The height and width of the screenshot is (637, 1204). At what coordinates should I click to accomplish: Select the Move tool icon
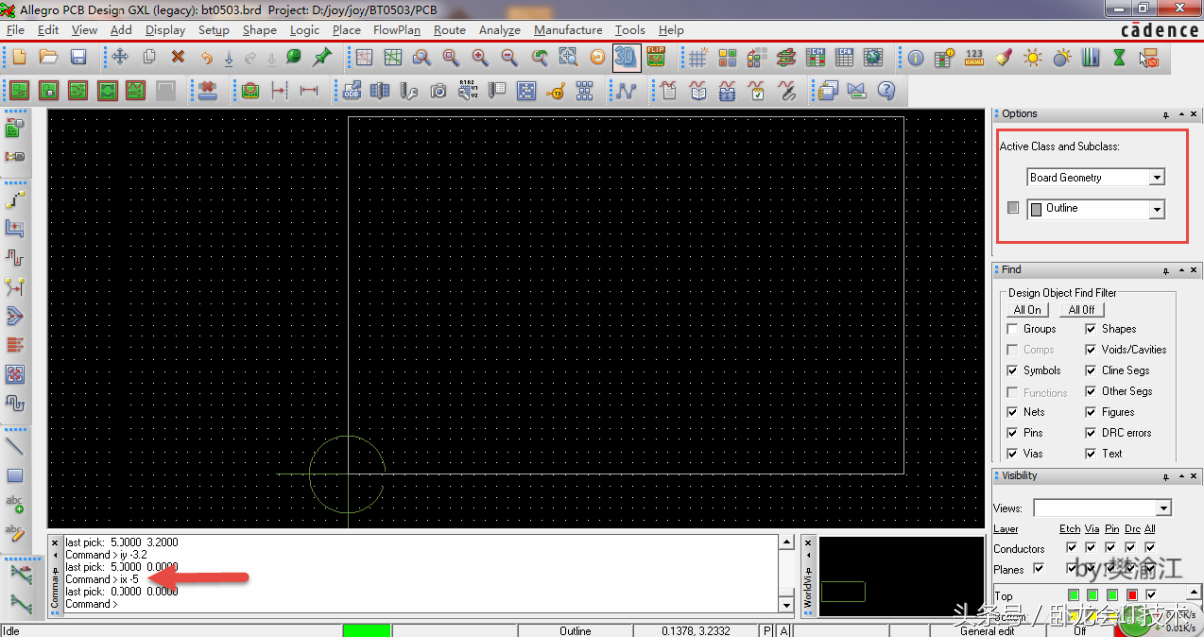pos(120,57)
